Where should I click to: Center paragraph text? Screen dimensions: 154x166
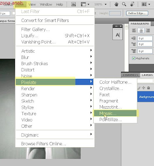141,30
